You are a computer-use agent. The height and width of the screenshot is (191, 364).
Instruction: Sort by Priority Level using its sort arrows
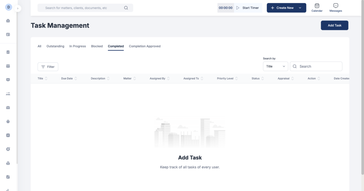coord(236,78)
